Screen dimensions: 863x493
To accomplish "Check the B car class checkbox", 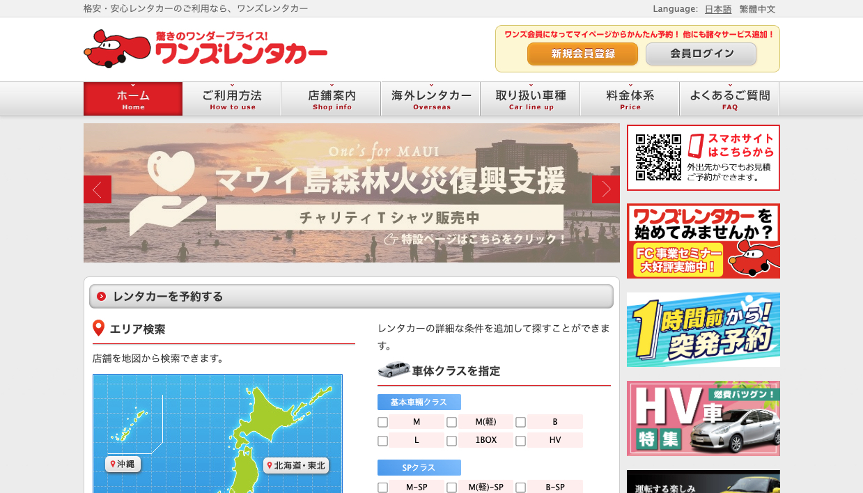I will [x=520, y=422].
